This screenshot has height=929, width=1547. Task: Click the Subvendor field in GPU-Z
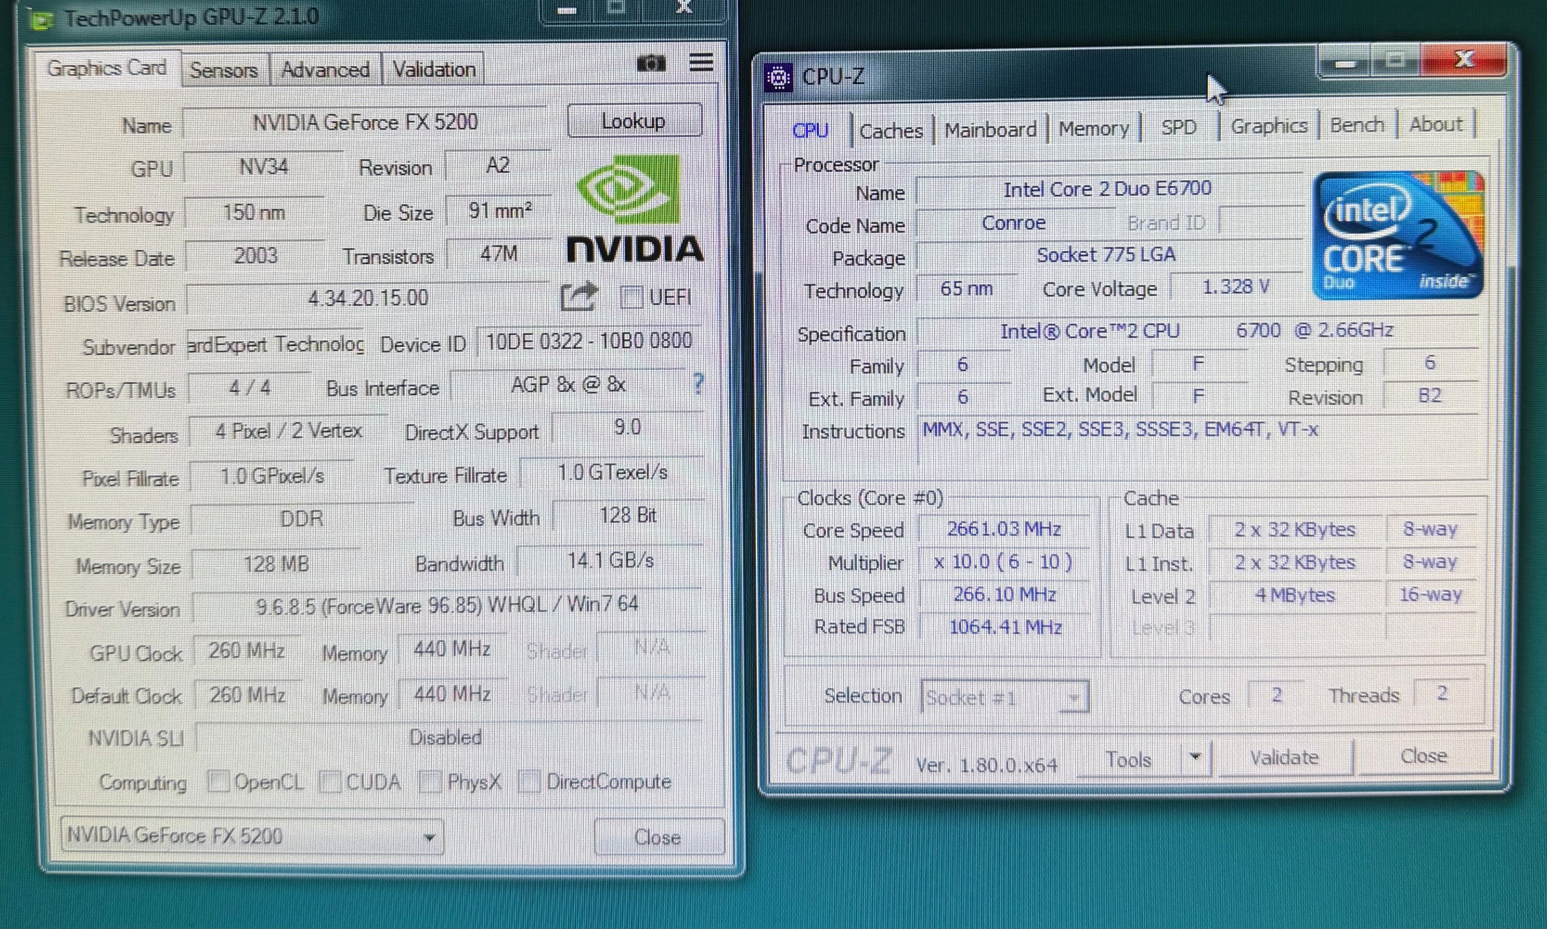pyautogui.click(x=275, y=344)
